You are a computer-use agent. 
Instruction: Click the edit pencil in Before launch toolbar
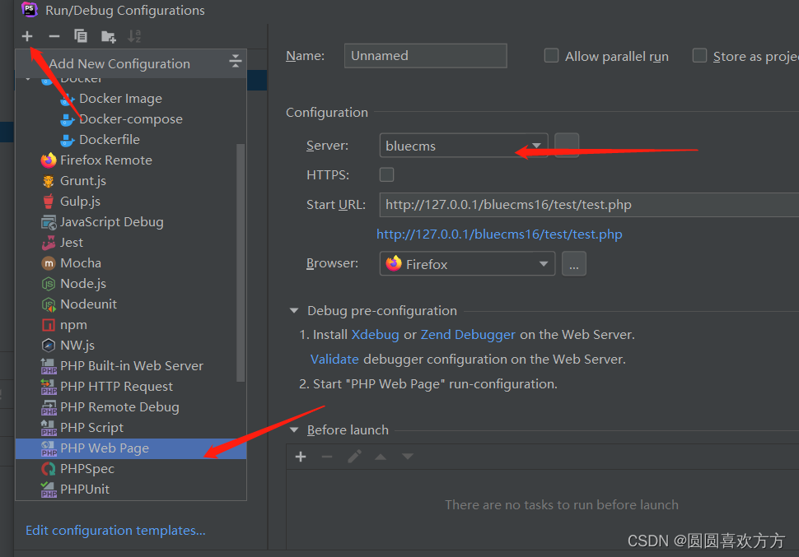[x=354, y=457]
